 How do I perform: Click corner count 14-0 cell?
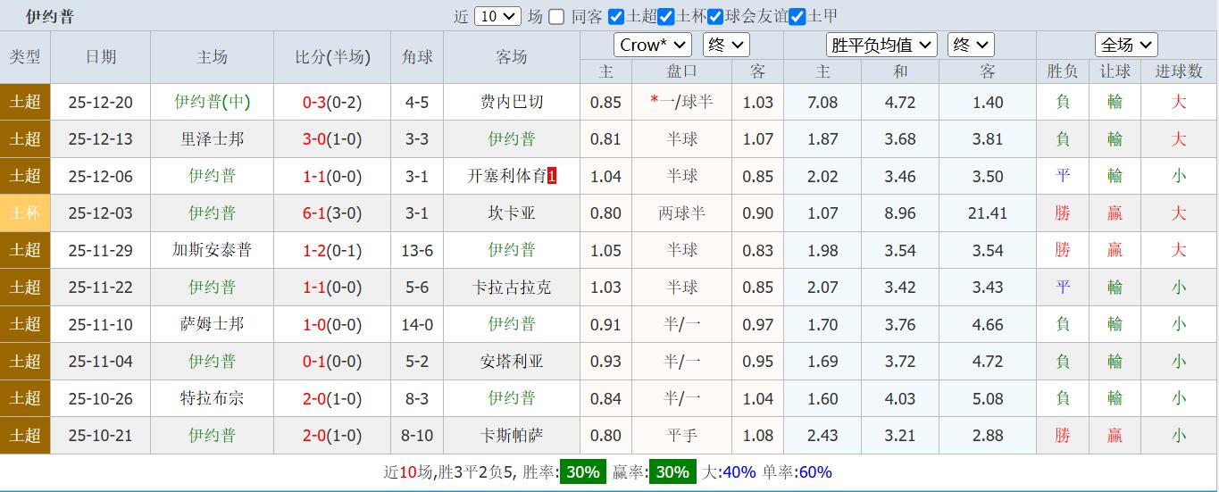click(417, 324)
